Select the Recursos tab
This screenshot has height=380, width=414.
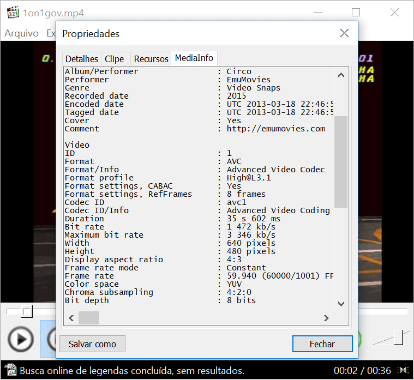click(151, 59)
